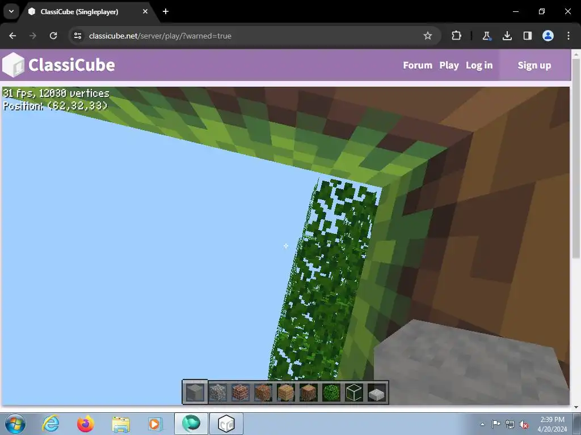Image resolution: width=581 pixels, height=435 pixels.
Task: Click the Sign up button
Action: [534, 66]
